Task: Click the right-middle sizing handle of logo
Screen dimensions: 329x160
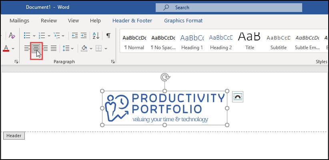Action: click(x=227, y=108)
